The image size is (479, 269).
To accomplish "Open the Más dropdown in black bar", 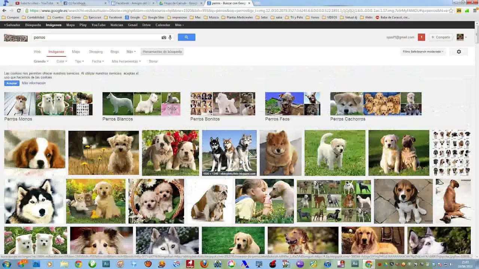I will (179, 25).
